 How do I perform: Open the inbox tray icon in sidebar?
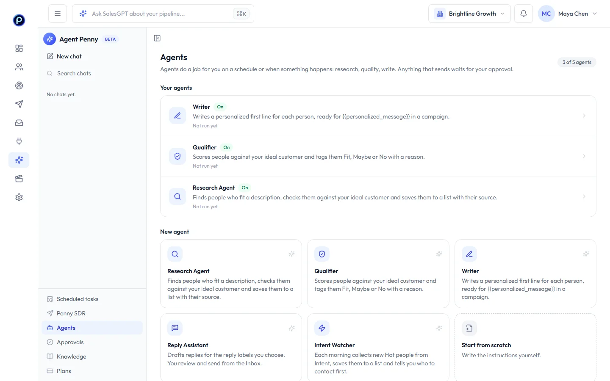pyautogui.click(x=19, y=123)
